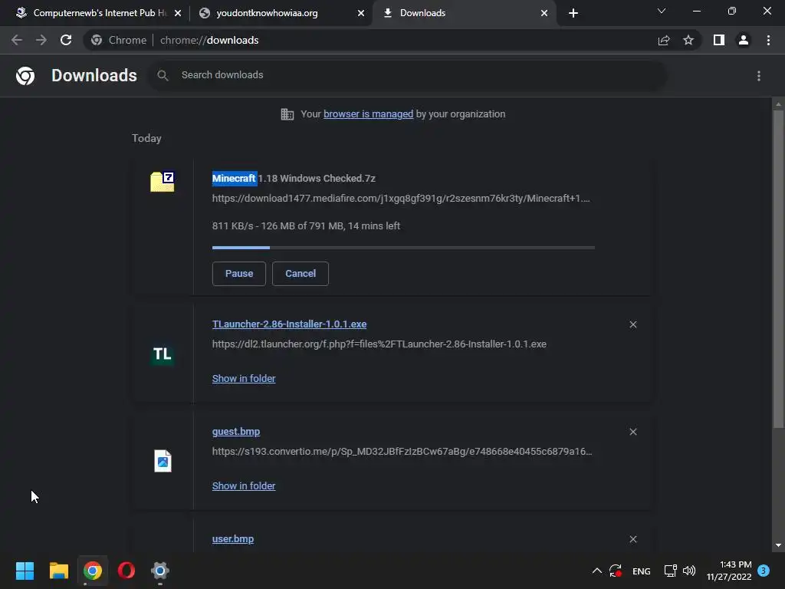The image size is (785, 589).
Task: Click the guest.bmp convertio source URL
Action: [x=402, y=451]
